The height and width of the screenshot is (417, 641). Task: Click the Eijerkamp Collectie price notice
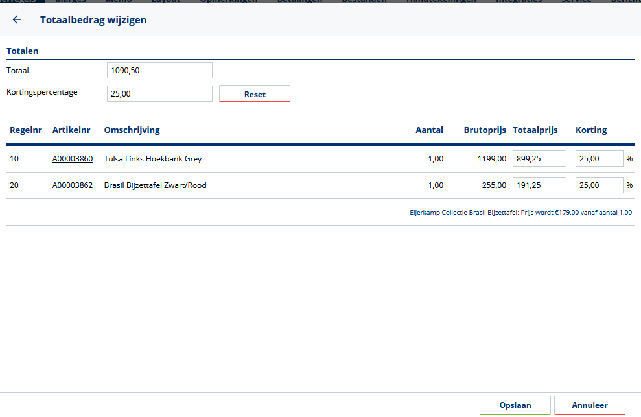[x=520, y=212]
